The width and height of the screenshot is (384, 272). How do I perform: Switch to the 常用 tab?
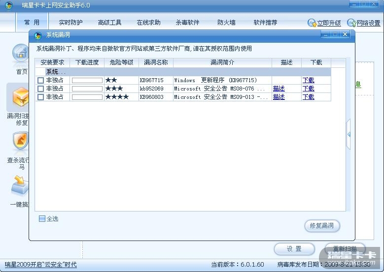32,23
